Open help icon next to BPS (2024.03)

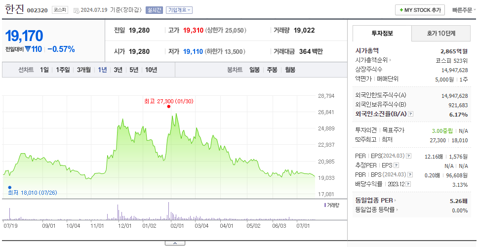coord(411,175)
